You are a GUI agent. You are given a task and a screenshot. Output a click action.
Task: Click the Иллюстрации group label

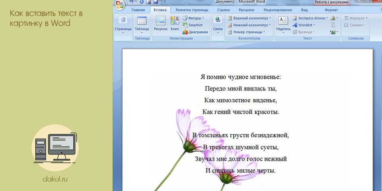tap(181, 38)
